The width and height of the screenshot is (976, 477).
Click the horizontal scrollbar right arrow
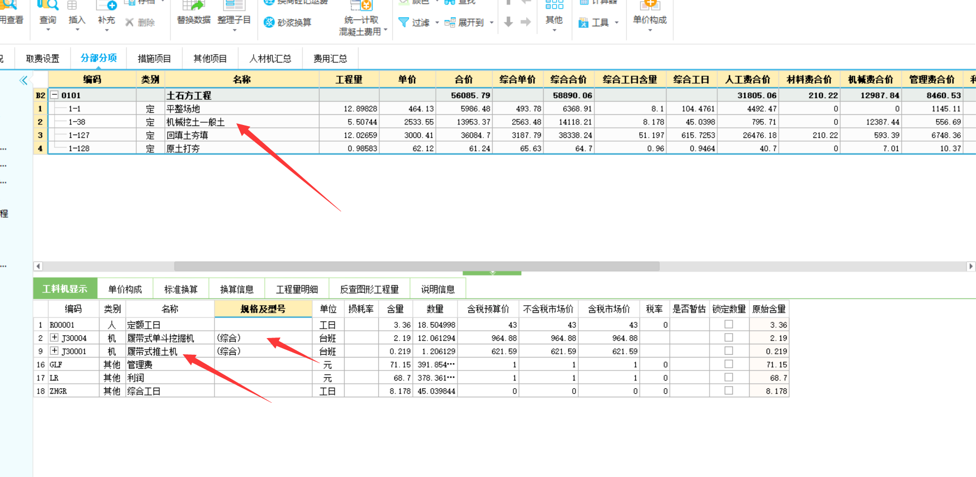(971, 266)
